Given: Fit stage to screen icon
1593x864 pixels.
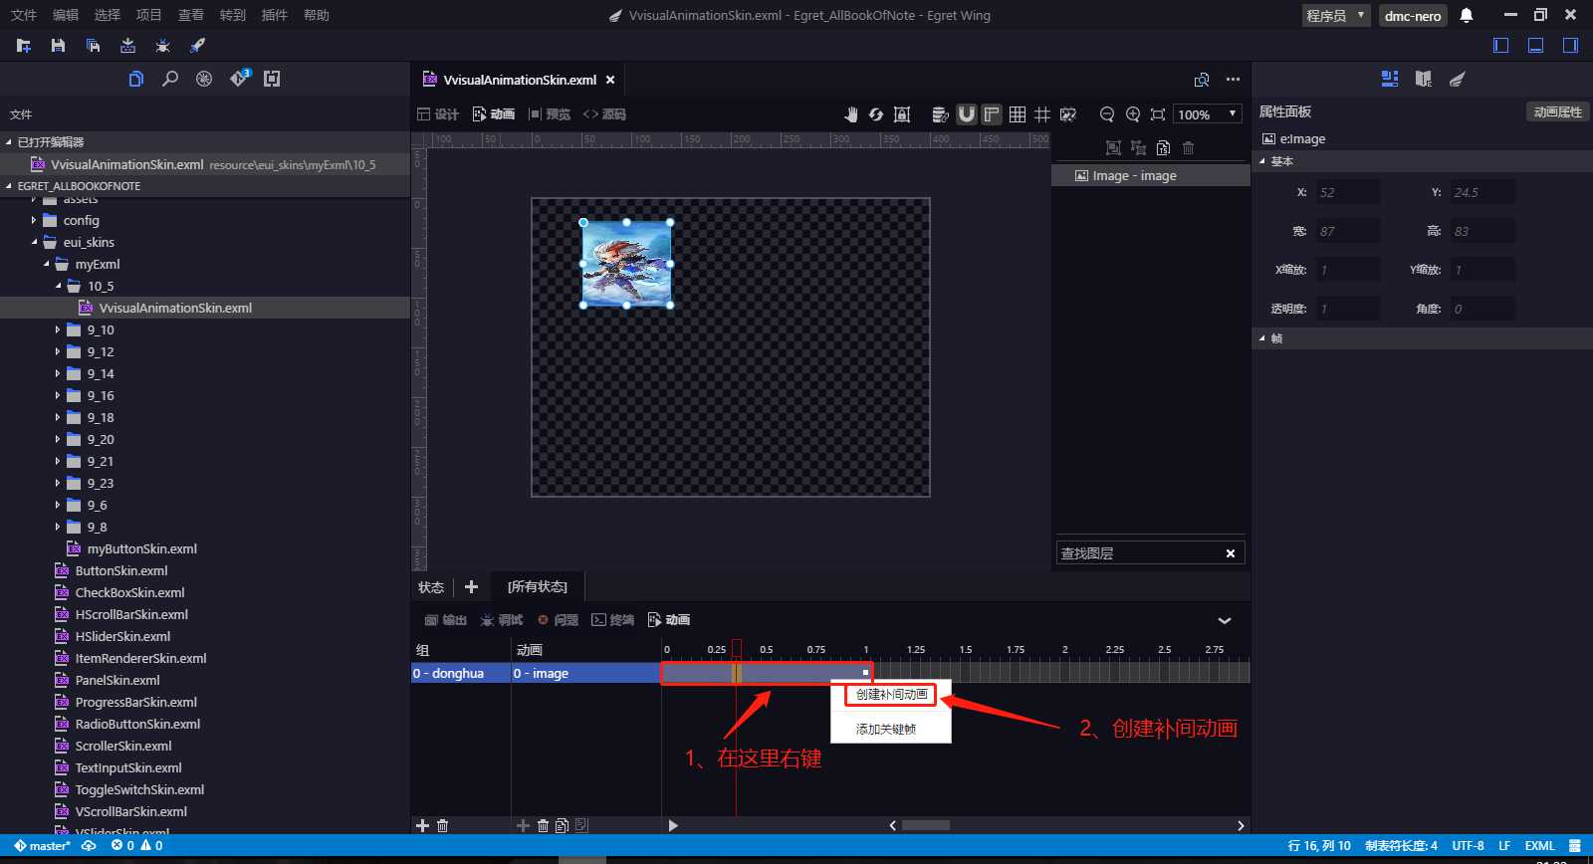Looking at the screenshot, I should point(1158,114).
